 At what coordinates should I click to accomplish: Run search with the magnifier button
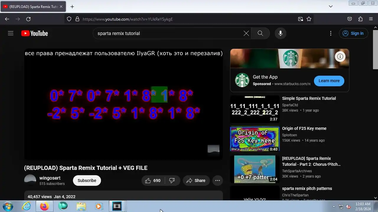260,33
